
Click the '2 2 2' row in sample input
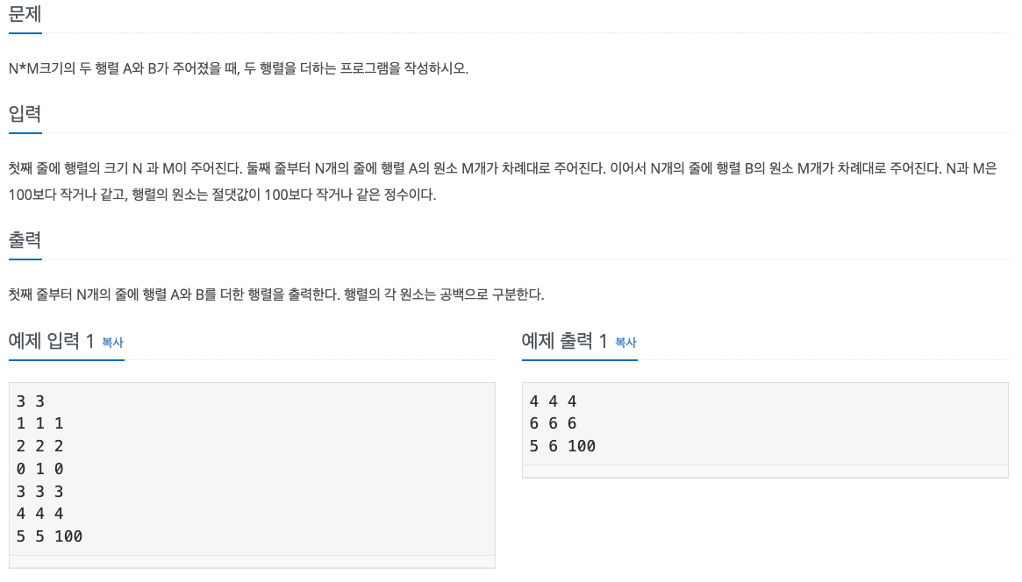click(39, 447)
